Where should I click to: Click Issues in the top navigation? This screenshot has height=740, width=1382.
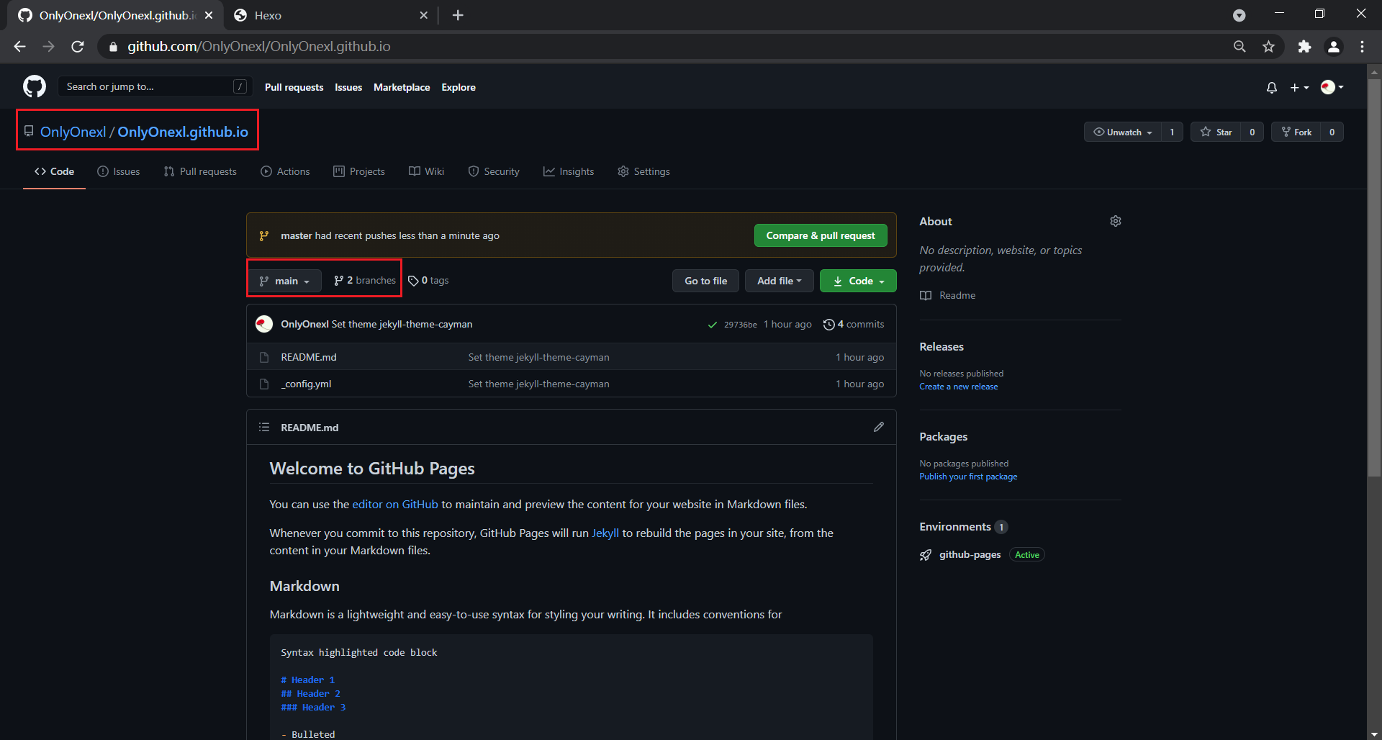tap(348, 87)
